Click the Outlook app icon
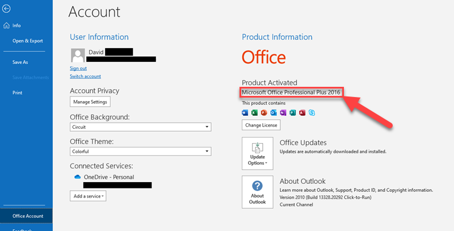Screen dimensions: 454x231 pos(274,113)
